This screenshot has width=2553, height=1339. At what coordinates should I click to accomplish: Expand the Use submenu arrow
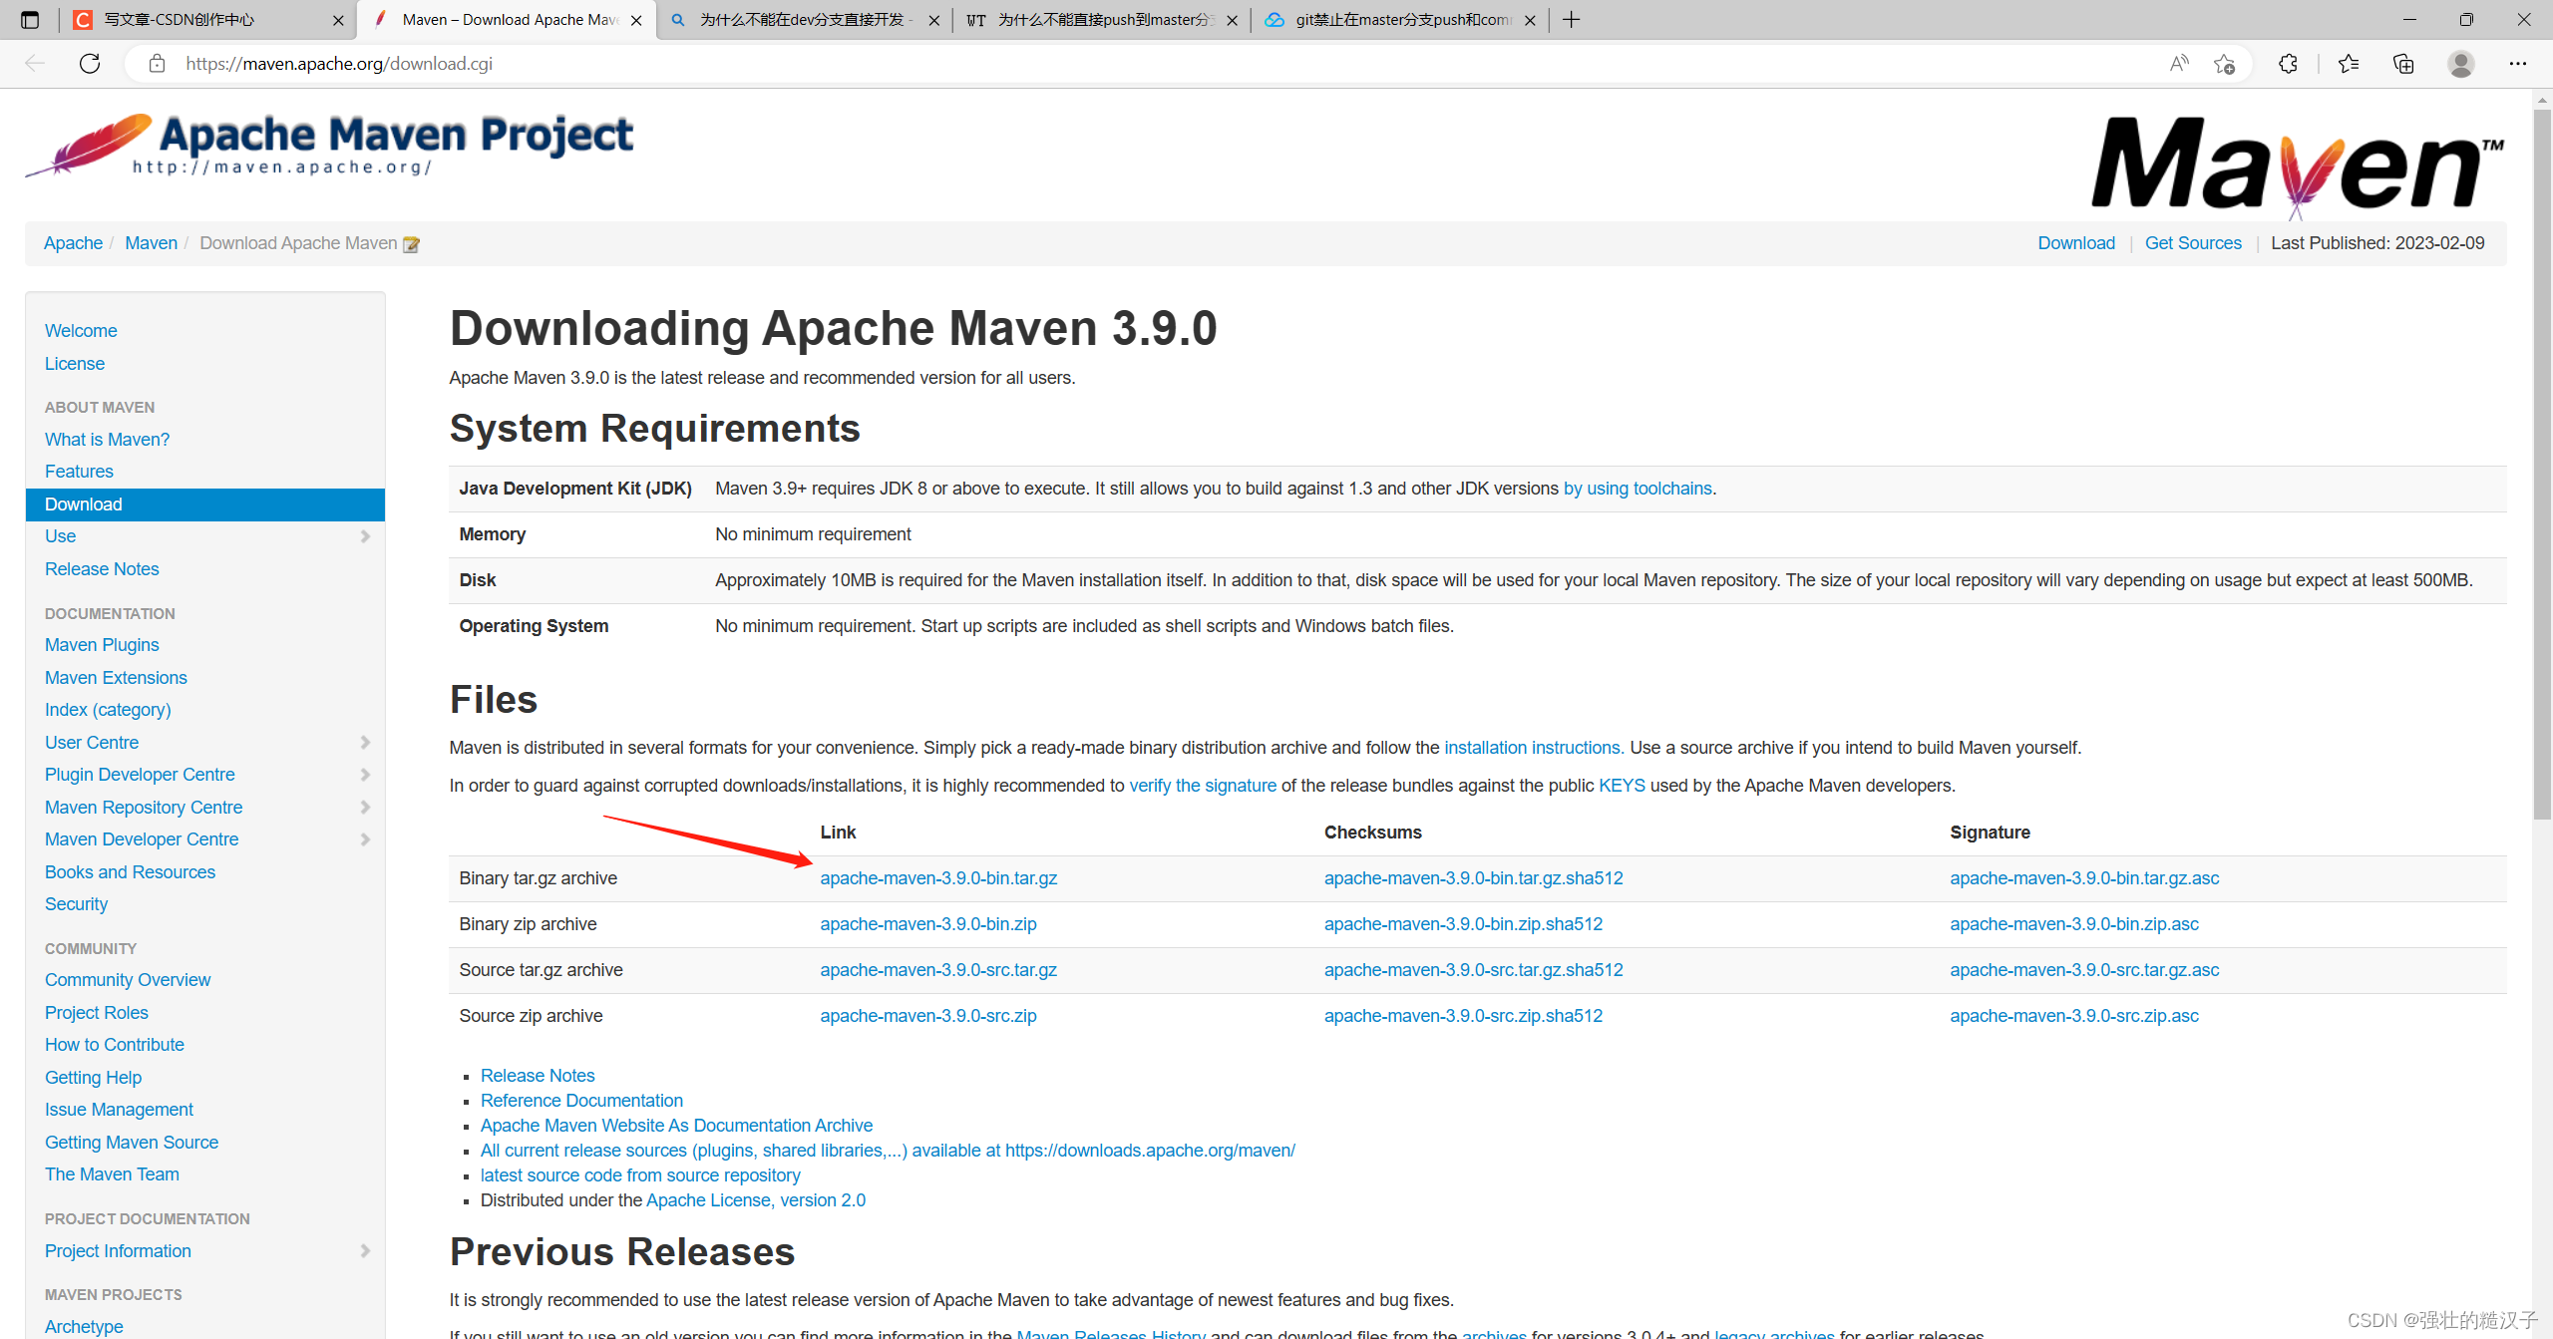click(365, 536)
